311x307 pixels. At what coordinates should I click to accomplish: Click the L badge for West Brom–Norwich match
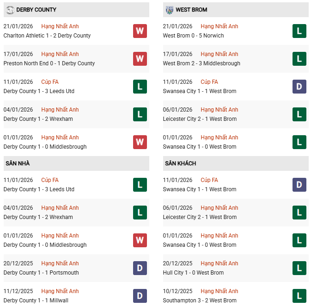point(299,31)
